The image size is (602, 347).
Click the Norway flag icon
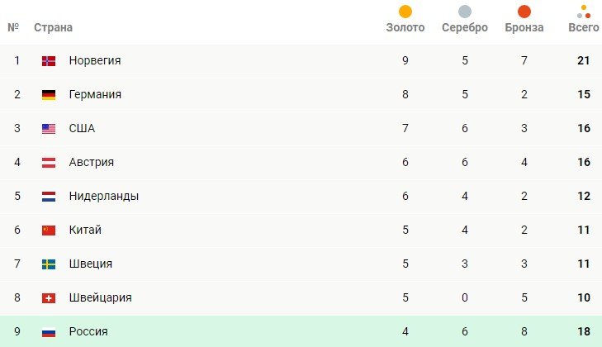(x=49, y=61)
